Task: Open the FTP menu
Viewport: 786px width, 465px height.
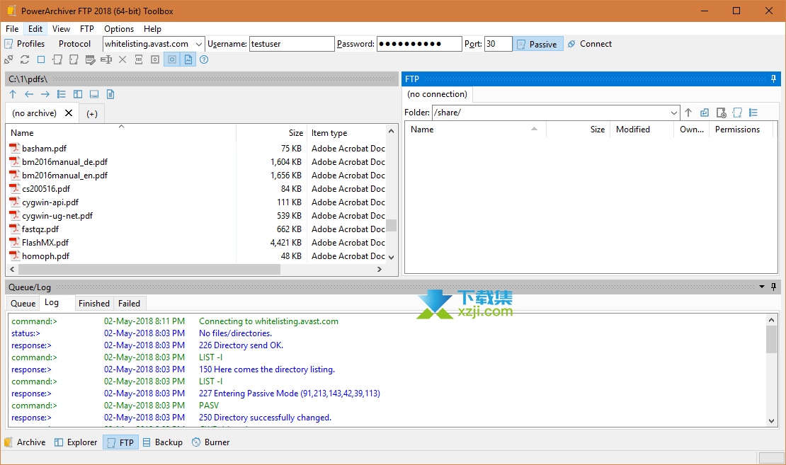Action: pos(86,29)
